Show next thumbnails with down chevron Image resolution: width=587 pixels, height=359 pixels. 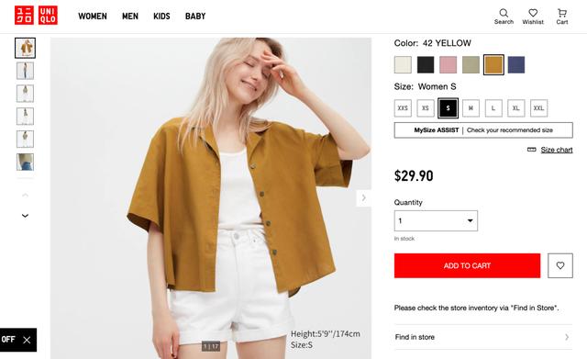pos(25,216)
